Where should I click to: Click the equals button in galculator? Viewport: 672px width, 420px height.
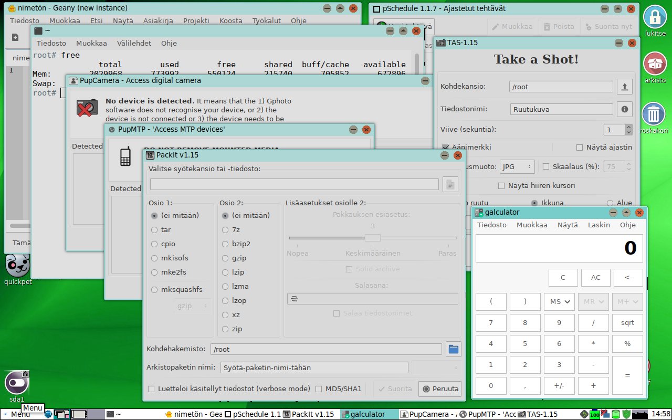[627, 375]
